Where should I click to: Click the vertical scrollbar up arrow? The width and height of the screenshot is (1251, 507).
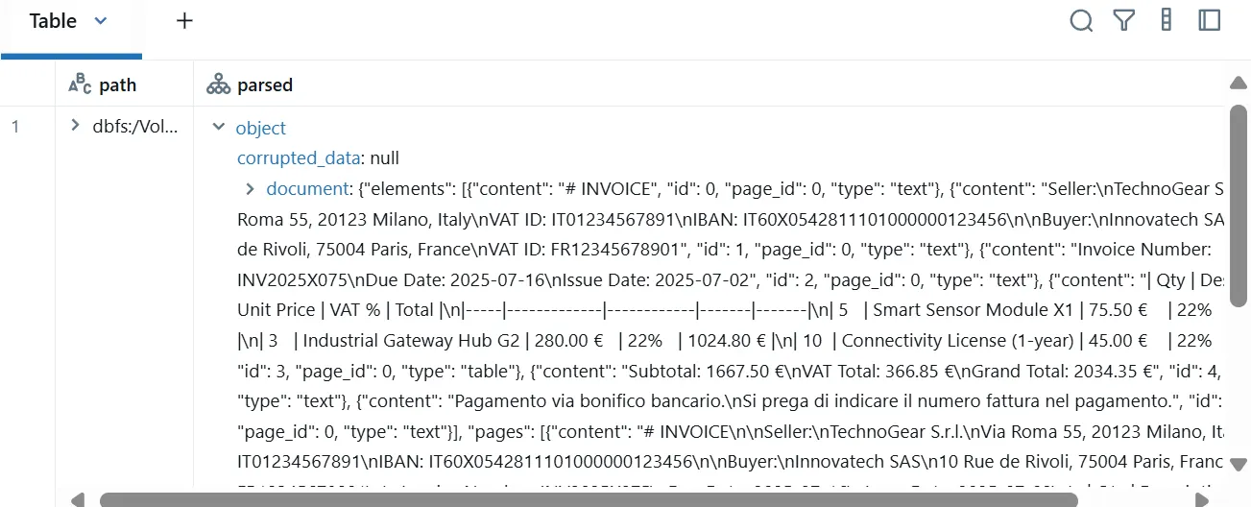coord(1239,84)
